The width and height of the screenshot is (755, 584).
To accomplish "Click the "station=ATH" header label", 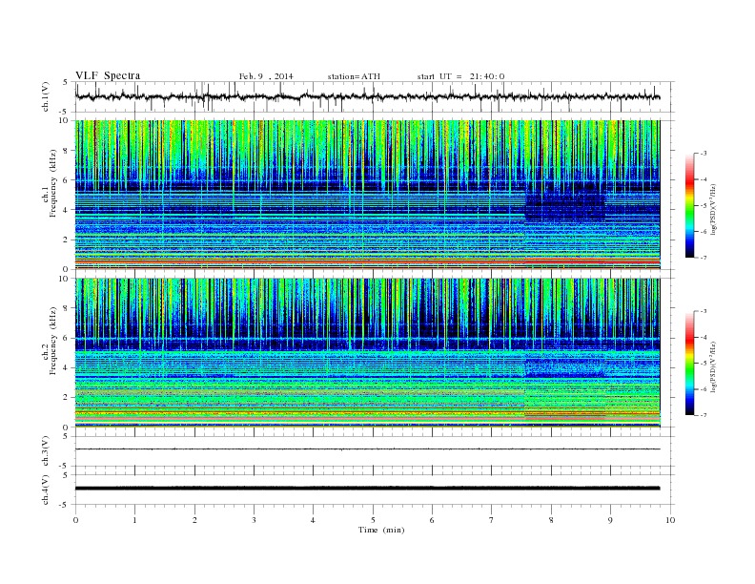I will click(x=354, y=76).
